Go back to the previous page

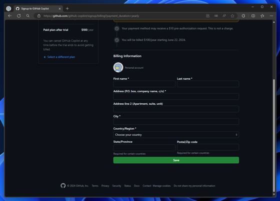tap(10, 16)
